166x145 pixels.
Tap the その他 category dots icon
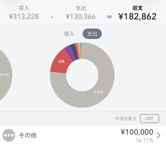[x=9, y=135]
